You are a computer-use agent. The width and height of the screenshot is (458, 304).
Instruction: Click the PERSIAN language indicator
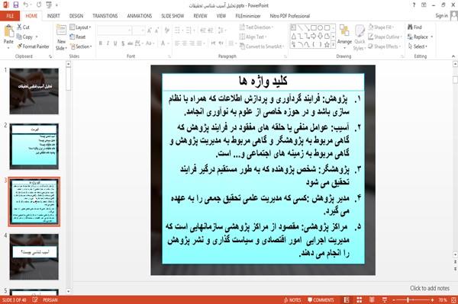(x=50, y=300)
